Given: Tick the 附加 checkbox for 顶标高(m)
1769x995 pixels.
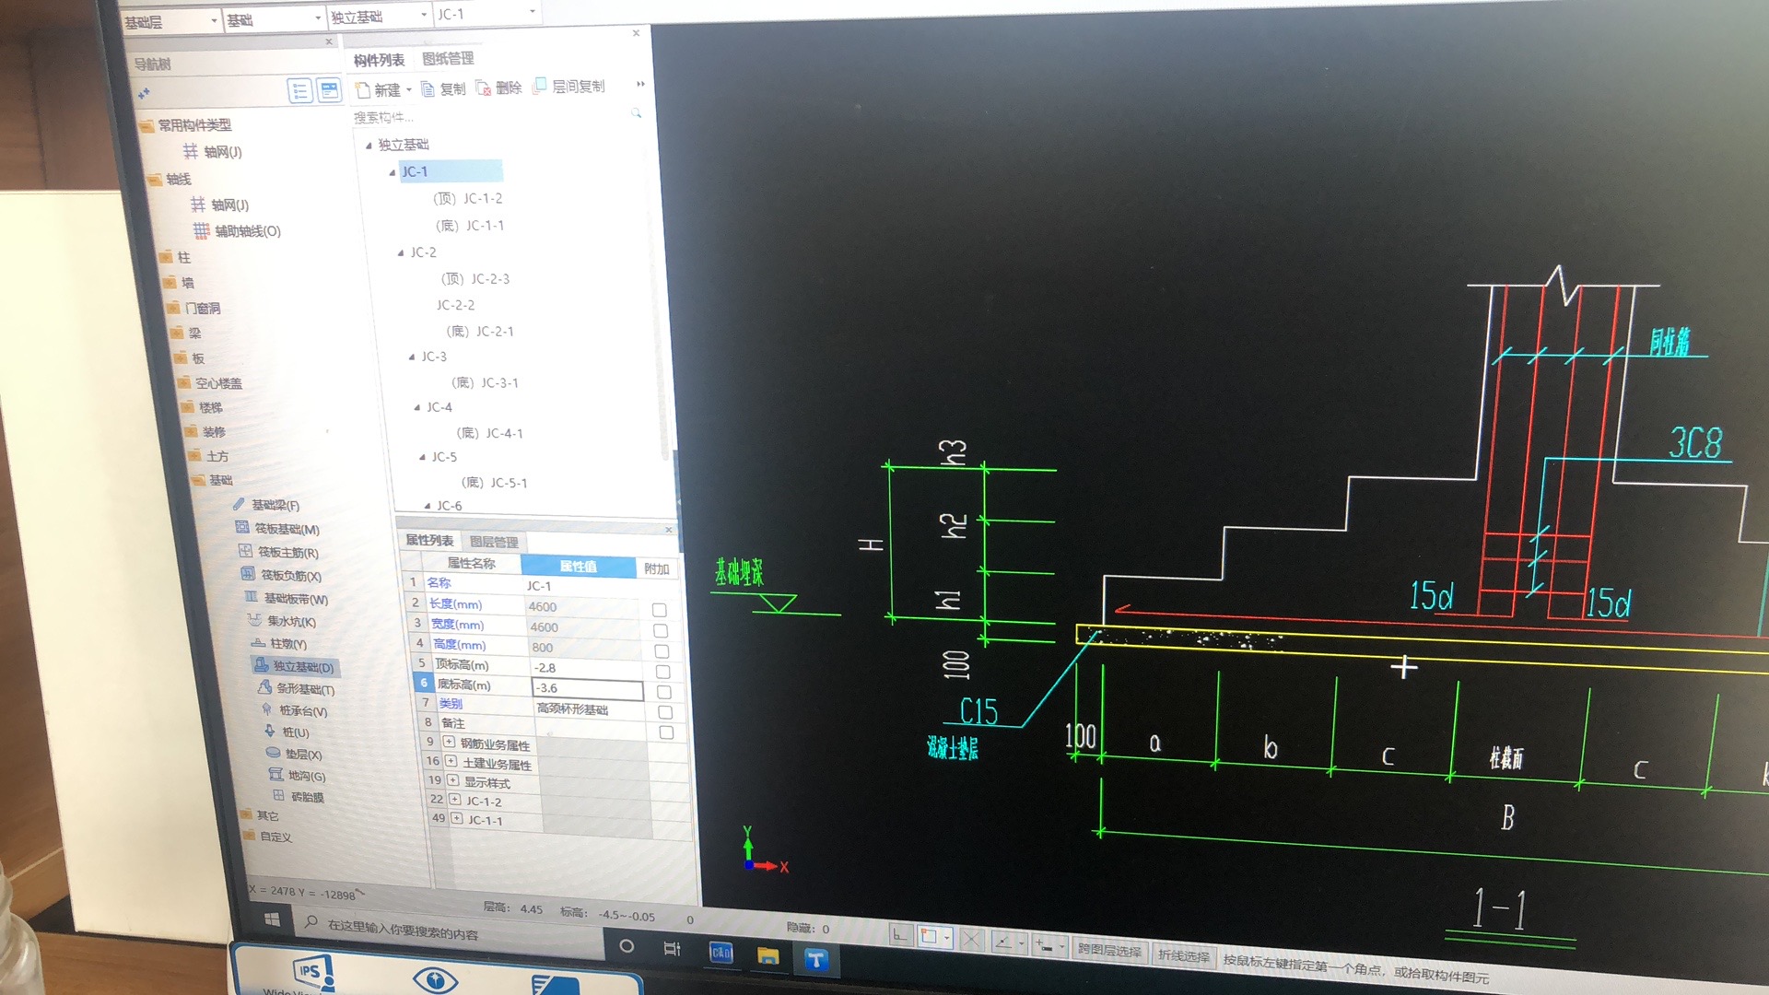Looking at the screenshot, I should tap(662, 672).
